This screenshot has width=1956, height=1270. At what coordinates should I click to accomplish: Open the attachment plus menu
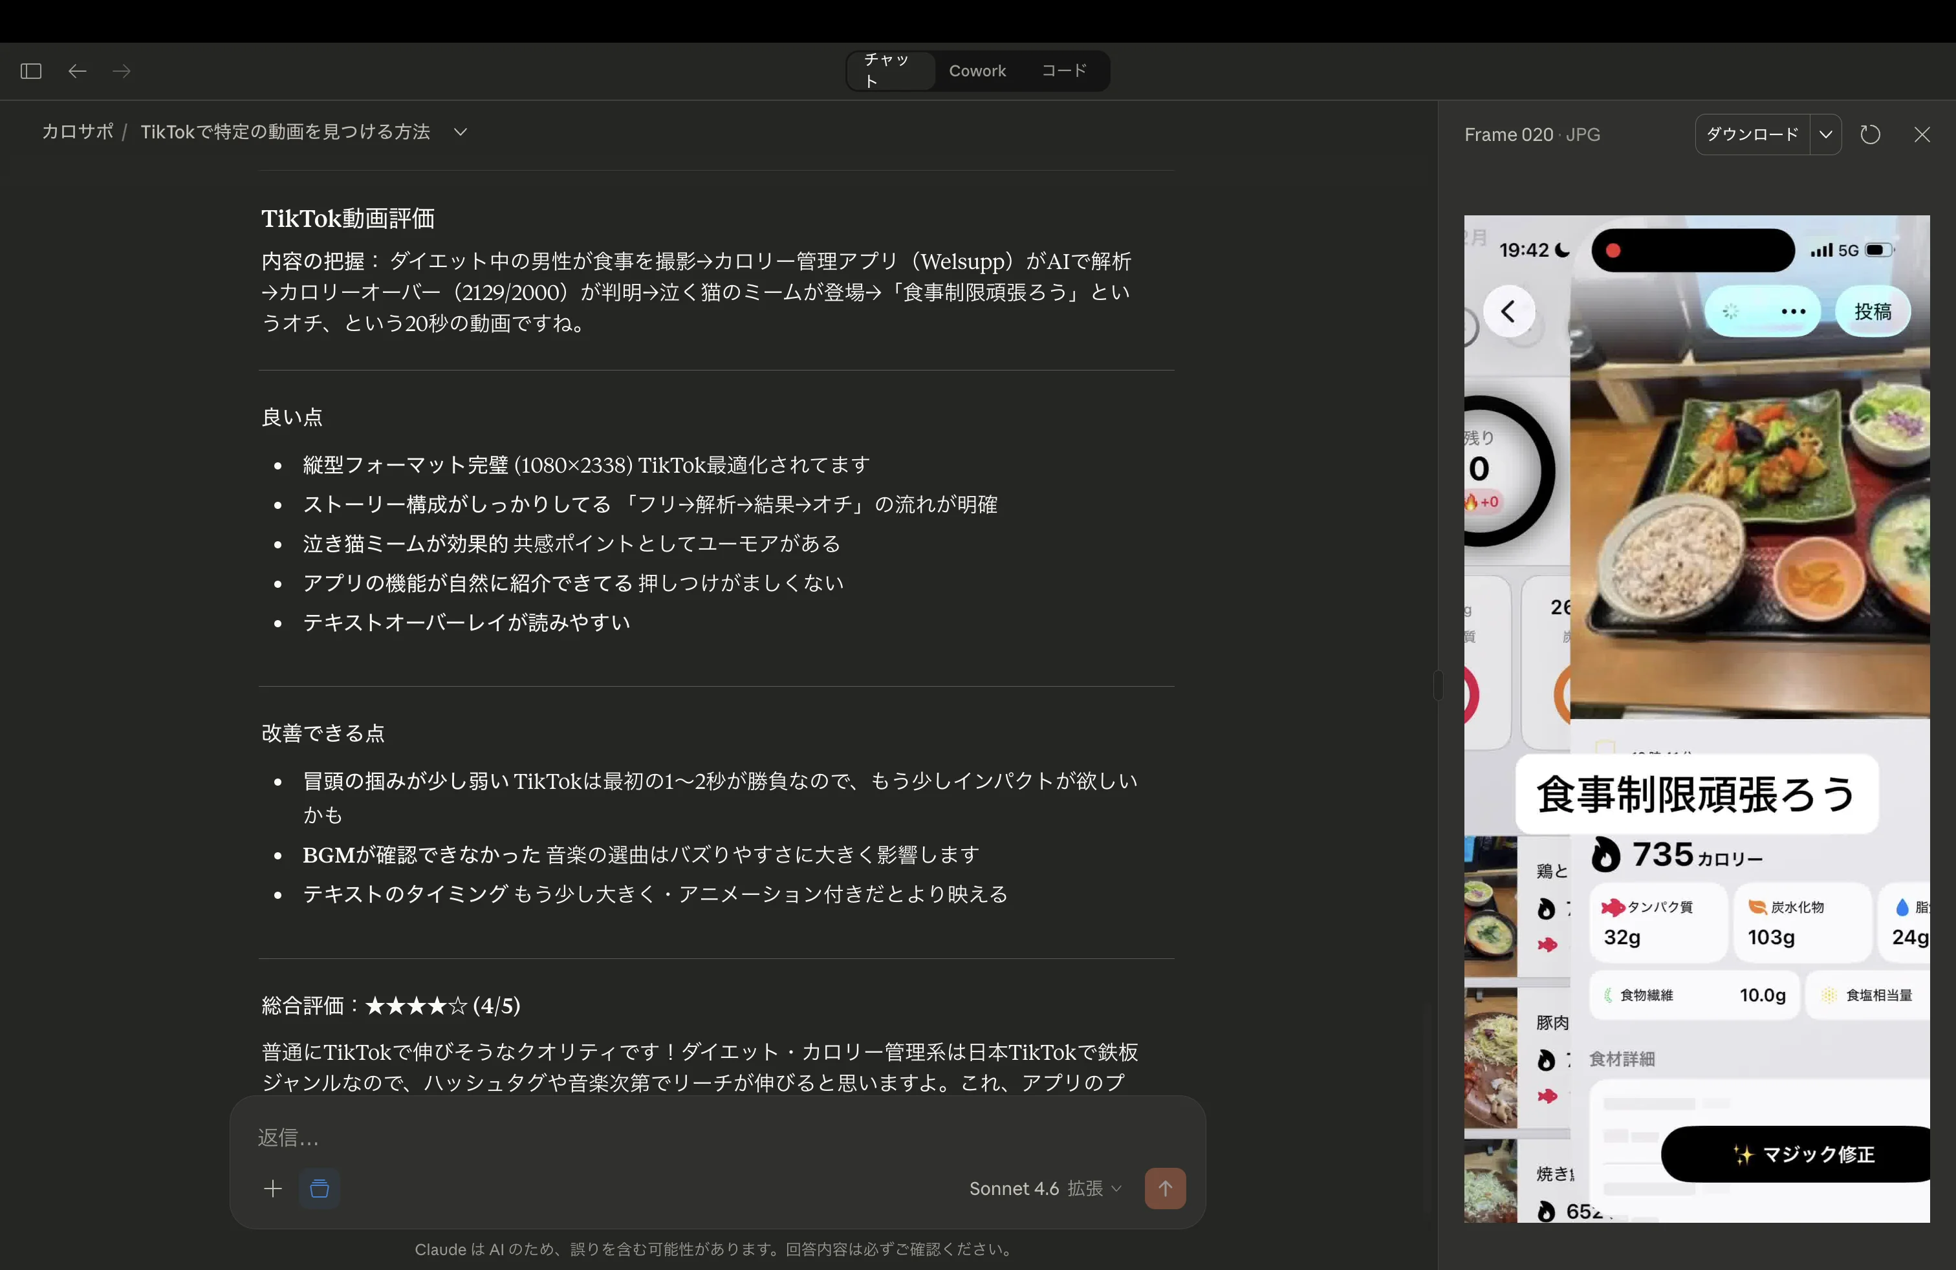pyautogui.click(x=273, y=1189)
